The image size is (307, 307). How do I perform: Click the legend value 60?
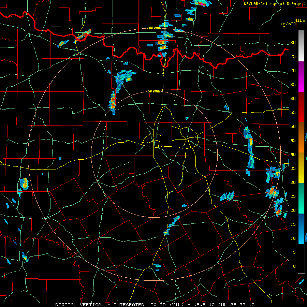tap(293, 99)
